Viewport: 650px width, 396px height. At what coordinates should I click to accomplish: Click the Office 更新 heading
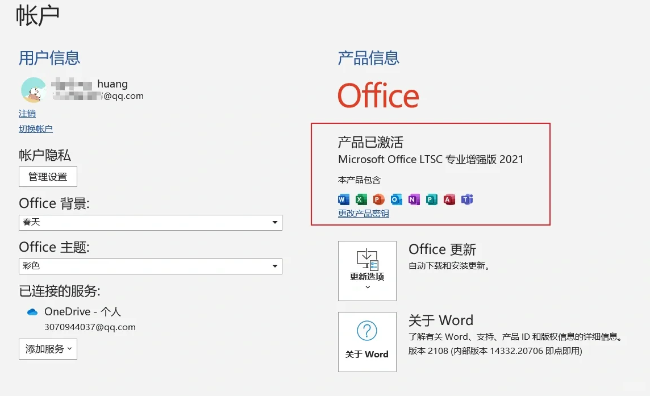click(442, 249)
